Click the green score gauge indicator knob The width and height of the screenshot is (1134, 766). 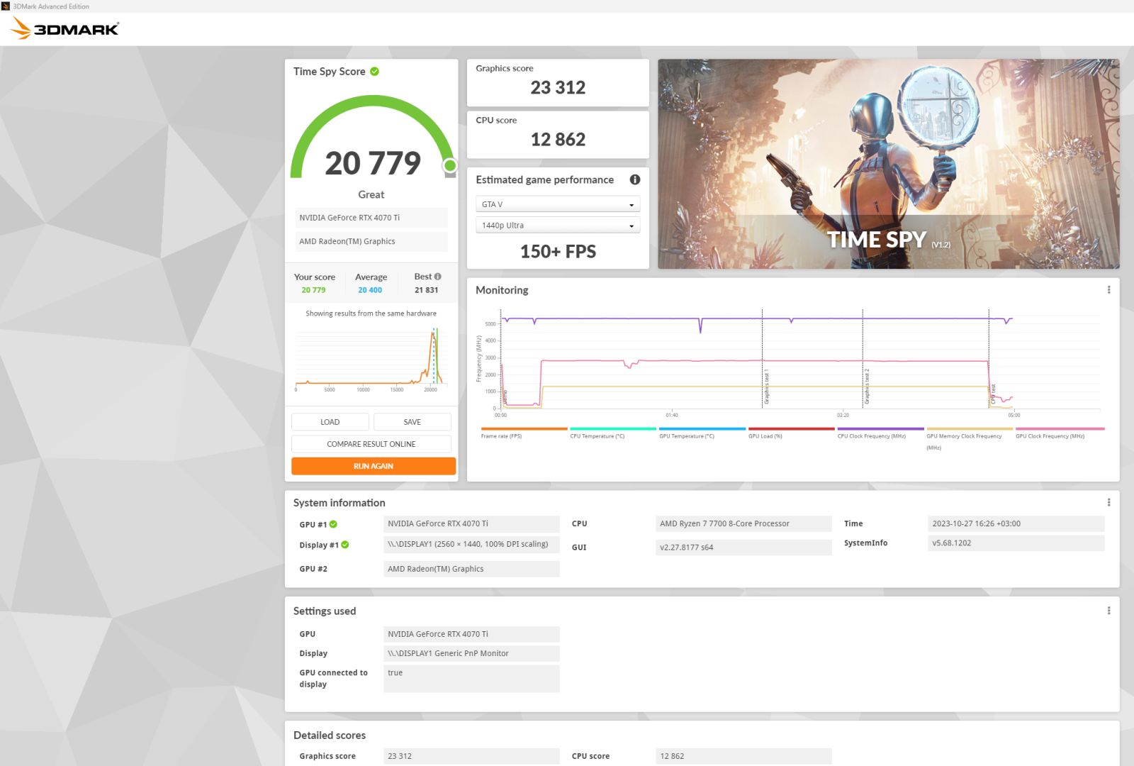coord(450,166)
